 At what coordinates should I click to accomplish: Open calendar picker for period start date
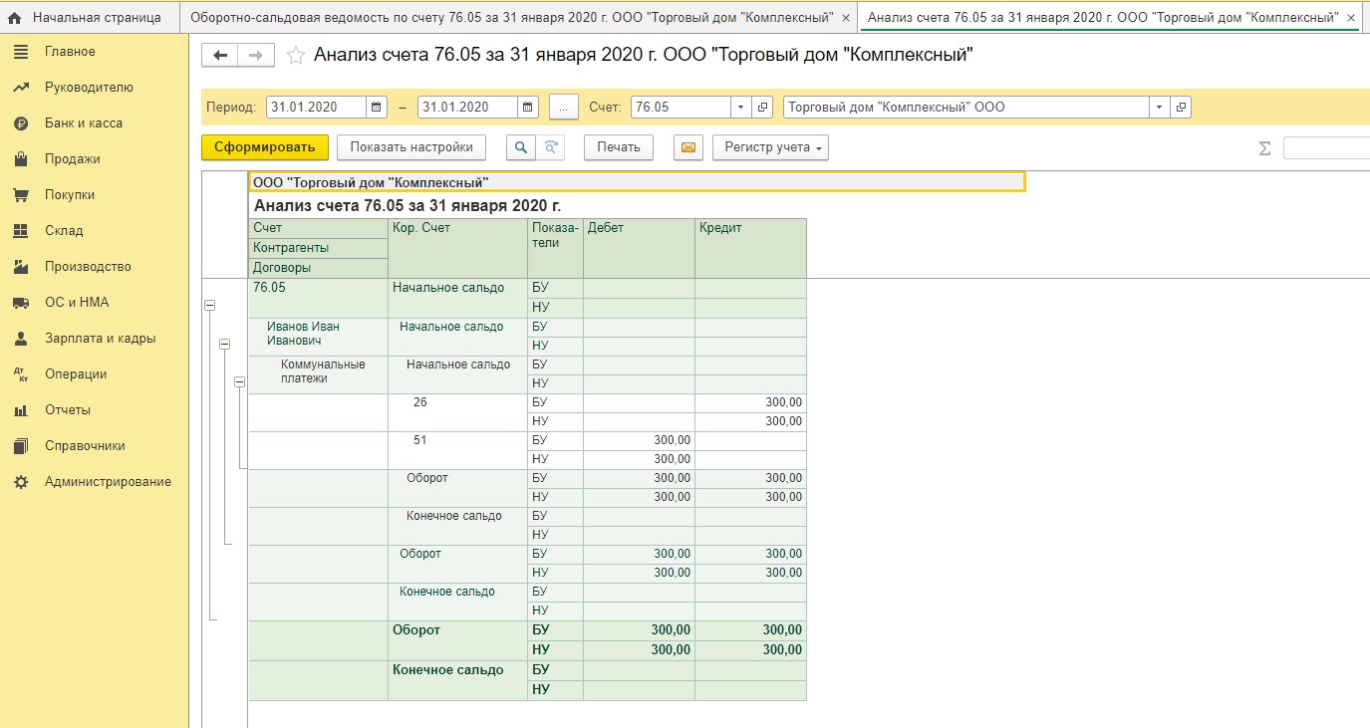coord(377,108)
